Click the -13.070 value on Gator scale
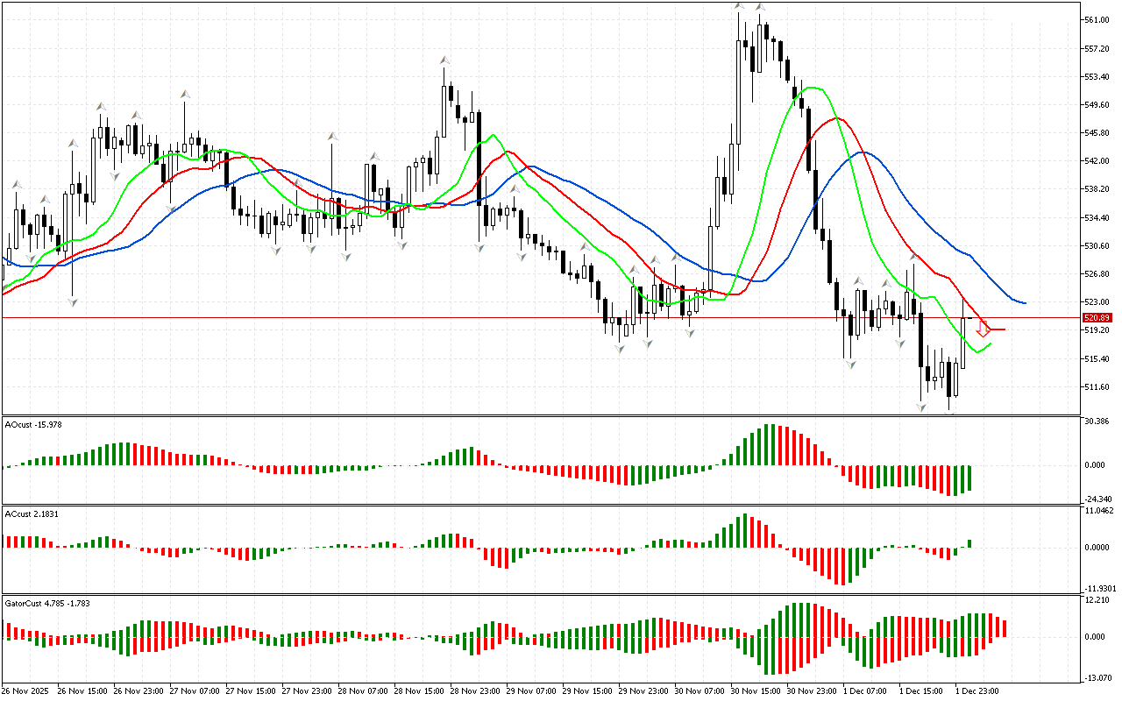 (1098, 677)
